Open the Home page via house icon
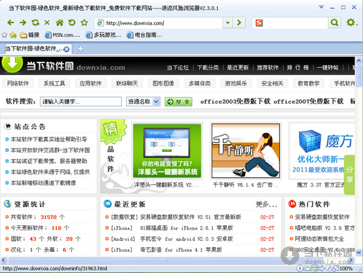363x273 pixels. click(x=60, y=22)
